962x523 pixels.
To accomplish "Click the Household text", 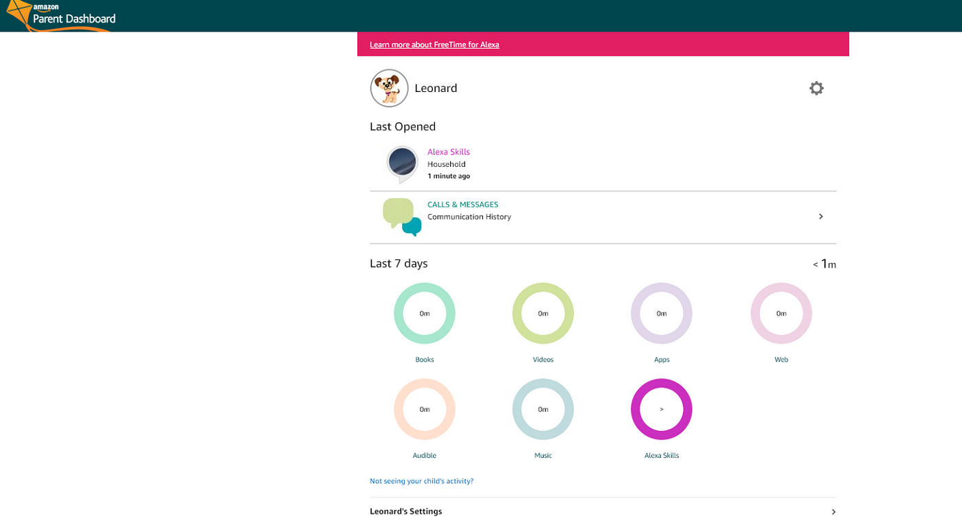I will click(x=447, y=164).
